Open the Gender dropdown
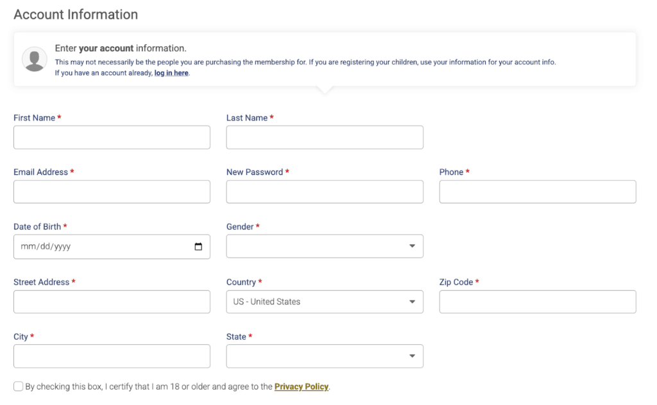Viewport: 657px width, 405px height. (x=324, y=247)
